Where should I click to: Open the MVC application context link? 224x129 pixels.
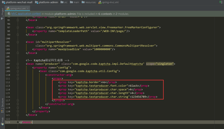point(26,14)
